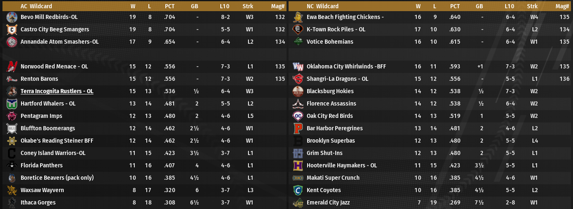Image resolution: width=573 pixels, height=209 pixels.
Task: Click the Hooterville Haymakers logo
Action: [298, 166]
